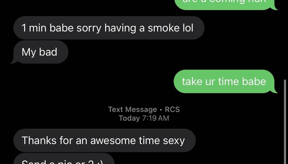The image size is (288, 164).
Task: Click the word 'sorry' in the received message
Action: (89, 28)
